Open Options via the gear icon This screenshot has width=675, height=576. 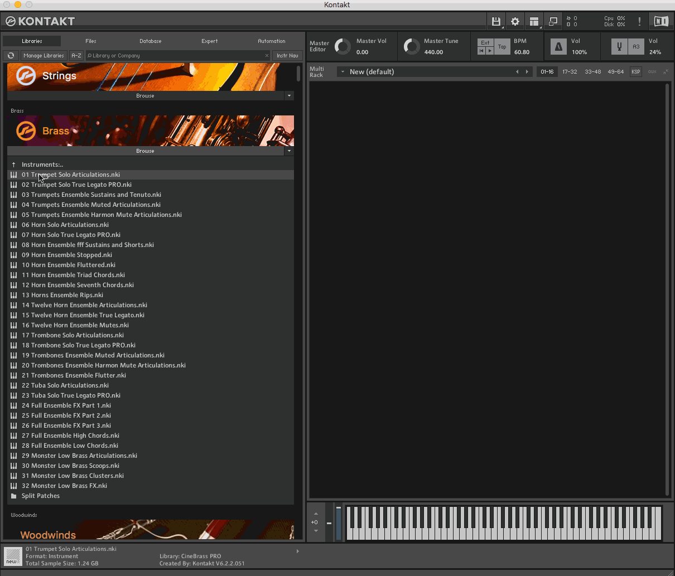(x=515, y=22)
